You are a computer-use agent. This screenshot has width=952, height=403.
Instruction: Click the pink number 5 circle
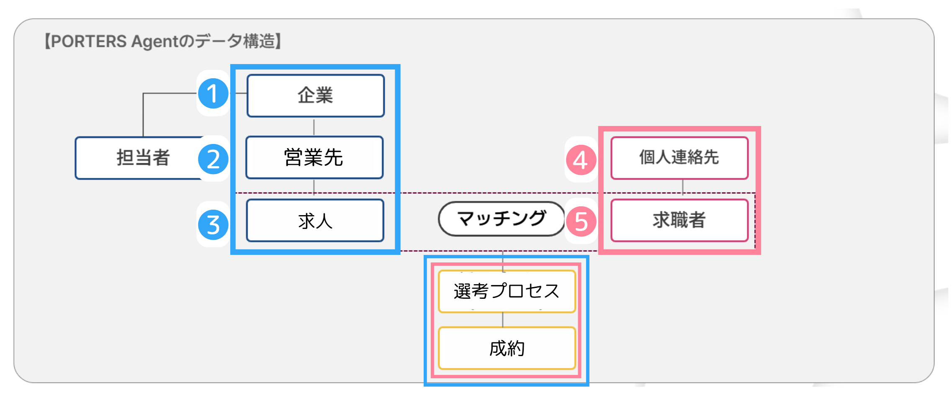pyautogui.click(x=581, y=221)
